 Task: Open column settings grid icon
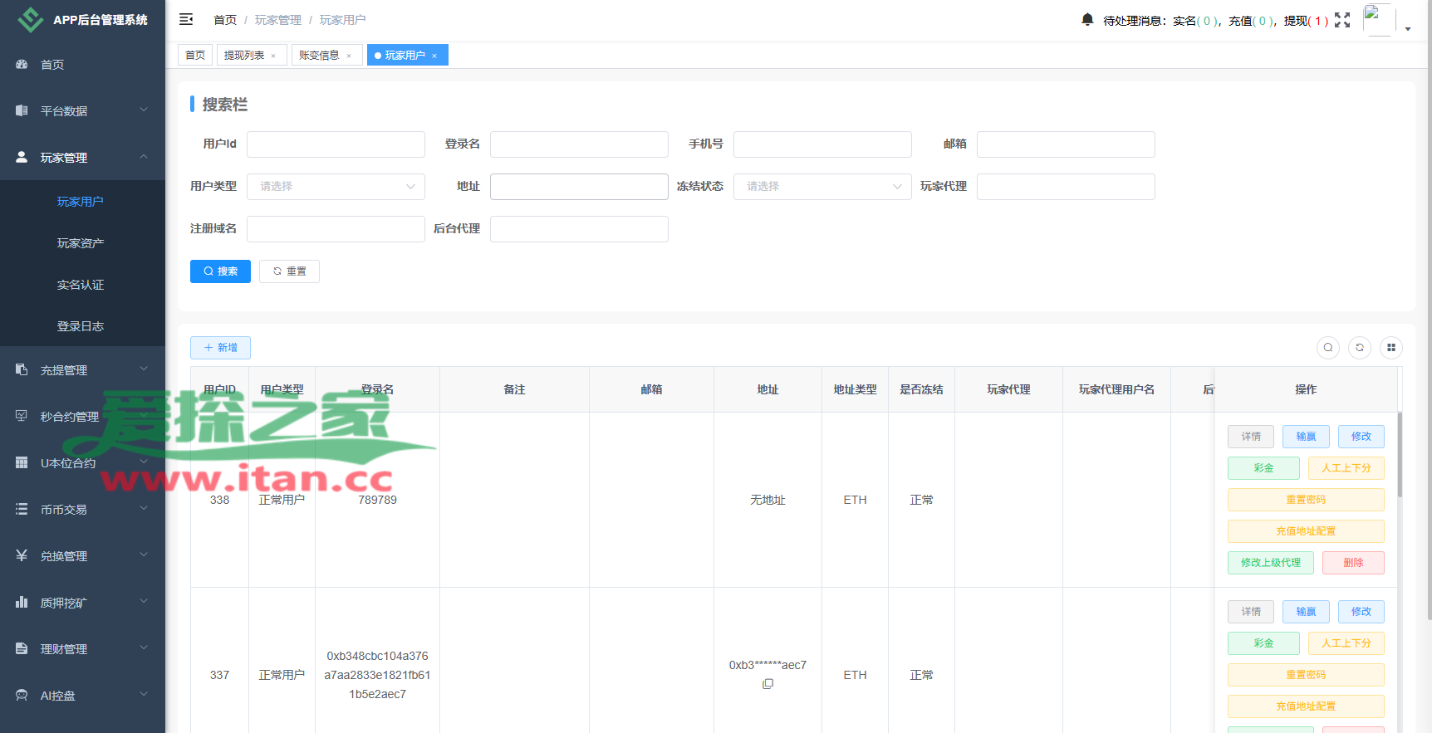click(1391, 348)
